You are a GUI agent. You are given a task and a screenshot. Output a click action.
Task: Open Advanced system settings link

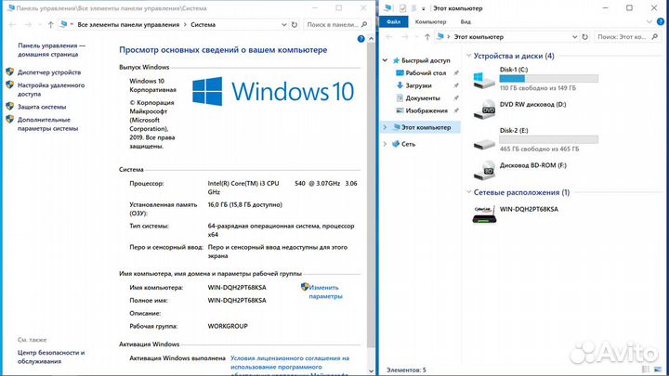coord(47,124)
